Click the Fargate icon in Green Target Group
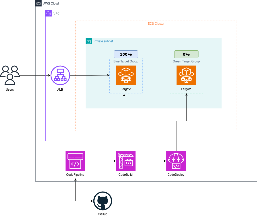 click(186, 75)
